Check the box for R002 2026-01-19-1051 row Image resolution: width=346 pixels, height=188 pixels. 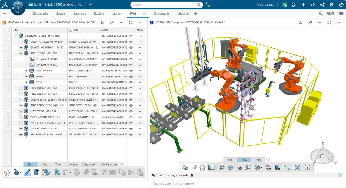pyautogui.click(x=8, y=88)
